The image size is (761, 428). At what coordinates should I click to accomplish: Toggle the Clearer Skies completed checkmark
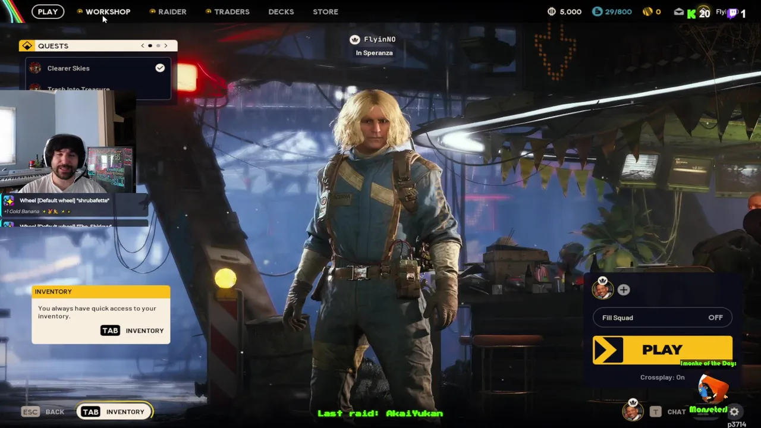pyautogui.click(x=160, y=68)
